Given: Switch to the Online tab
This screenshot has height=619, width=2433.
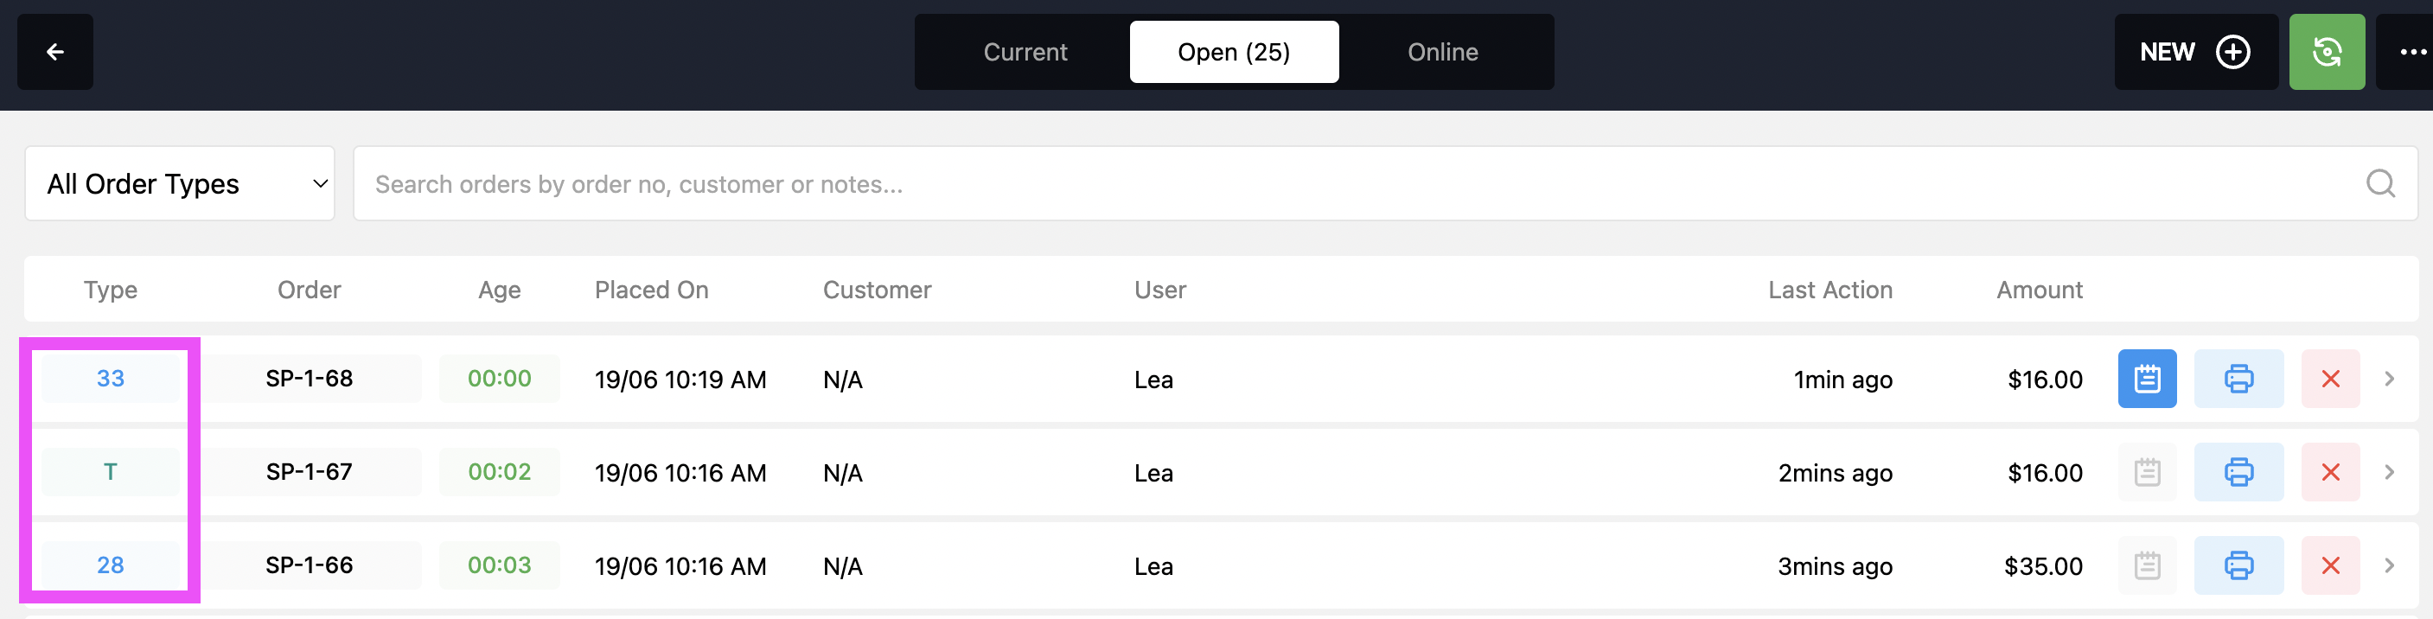Looking at the screenshot, I should (x=1442, y=52).
